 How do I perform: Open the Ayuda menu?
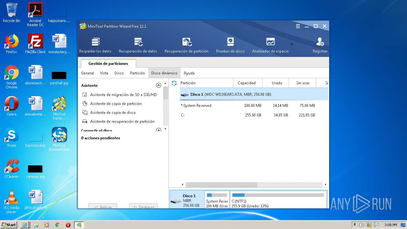(189, 73)
